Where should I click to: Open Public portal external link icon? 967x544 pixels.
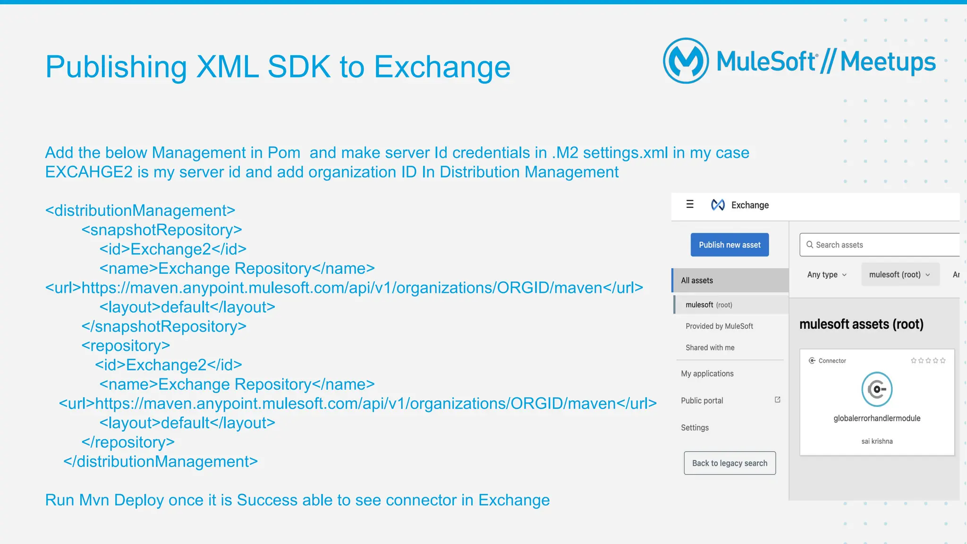pos(777,400)
